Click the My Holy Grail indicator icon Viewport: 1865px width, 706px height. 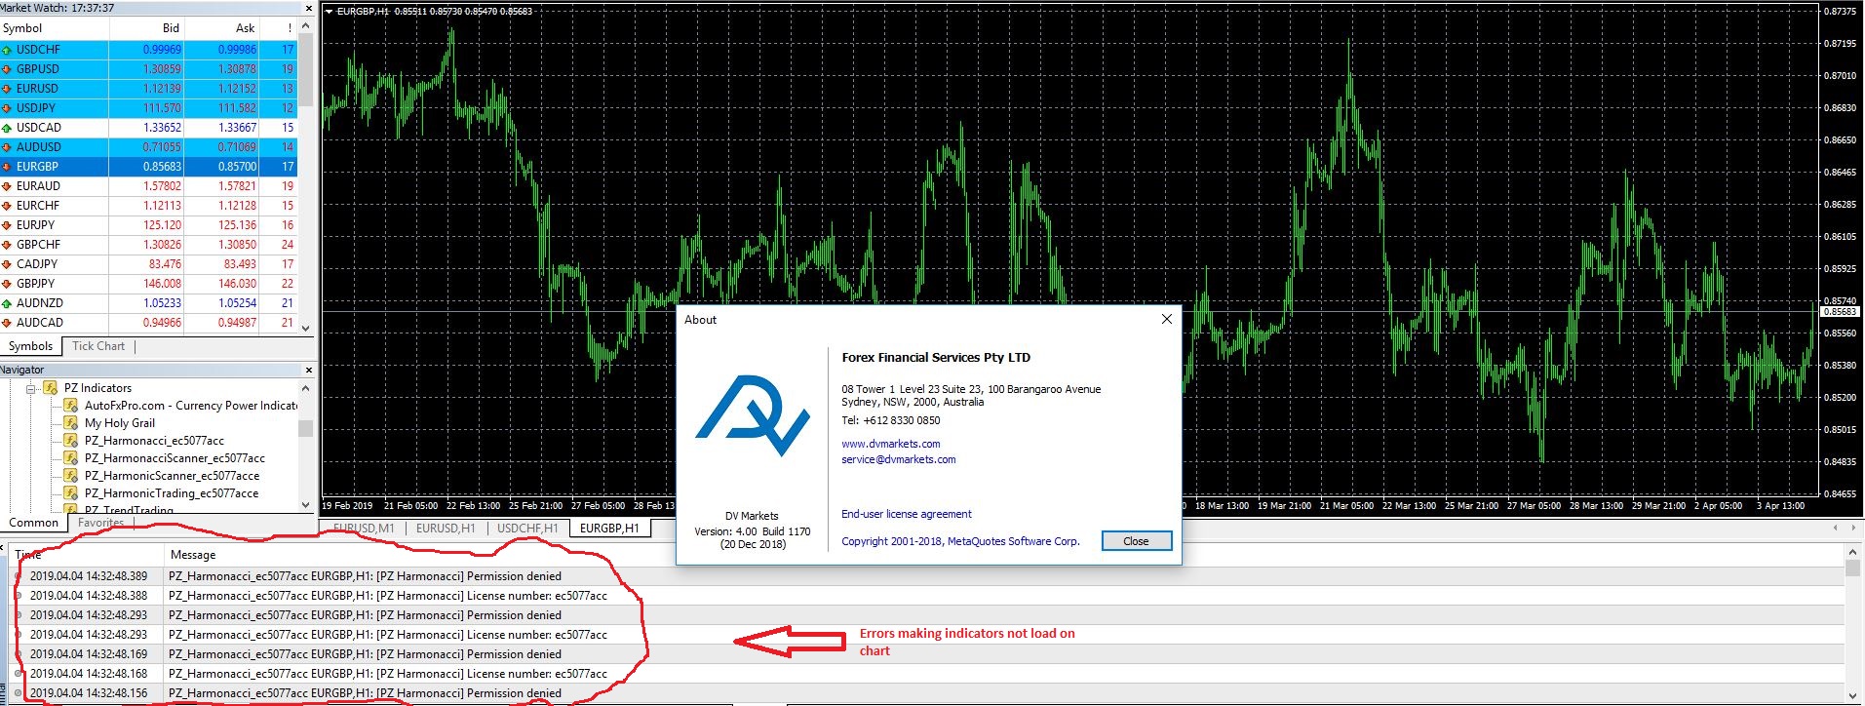point(70,423)
